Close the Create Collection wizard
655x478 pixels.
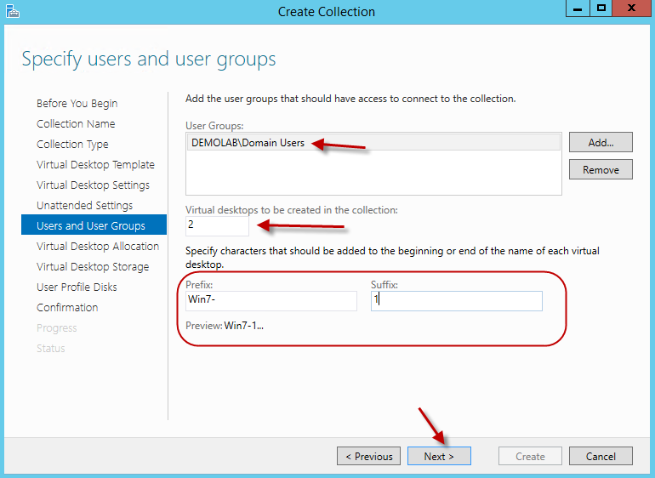coord(632,9)
